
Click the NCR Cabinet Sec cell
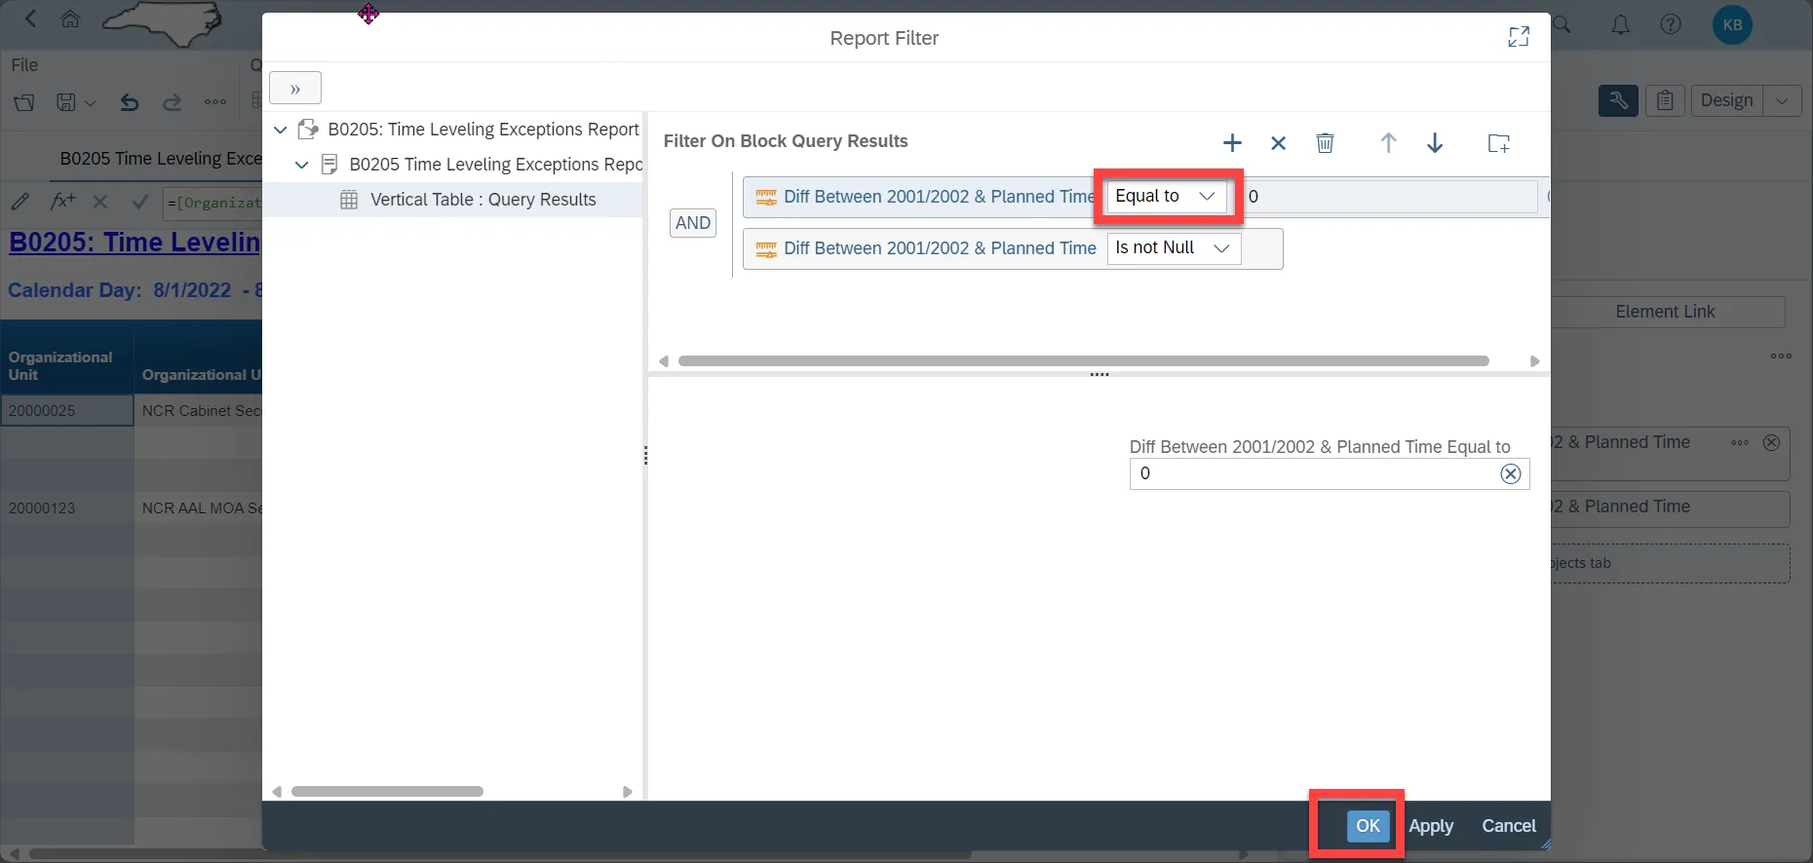tap(199, 411)
